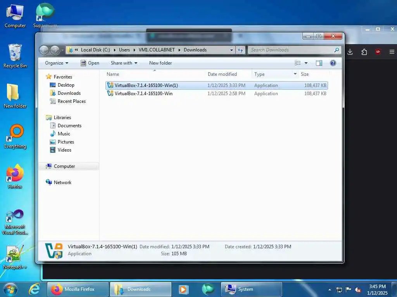Click the search magnifier icon in Explorer
The image size is (397, 297).
click(337, 50)
